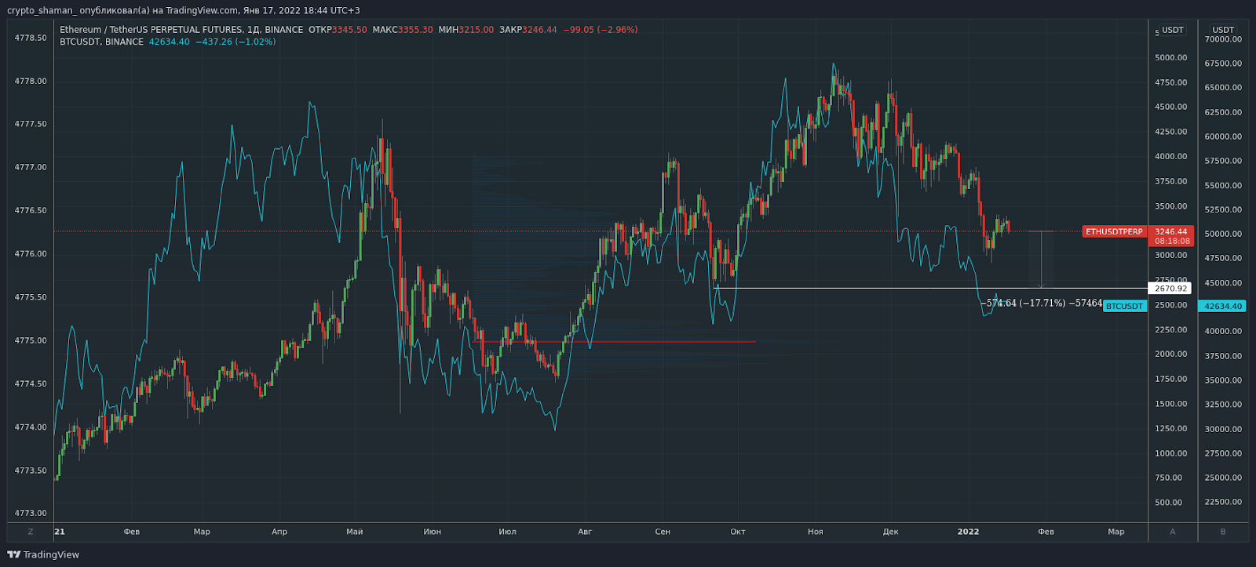Click the Авг label on time axis
This screenshot has width=1256, height=567.
pos(585,532)
